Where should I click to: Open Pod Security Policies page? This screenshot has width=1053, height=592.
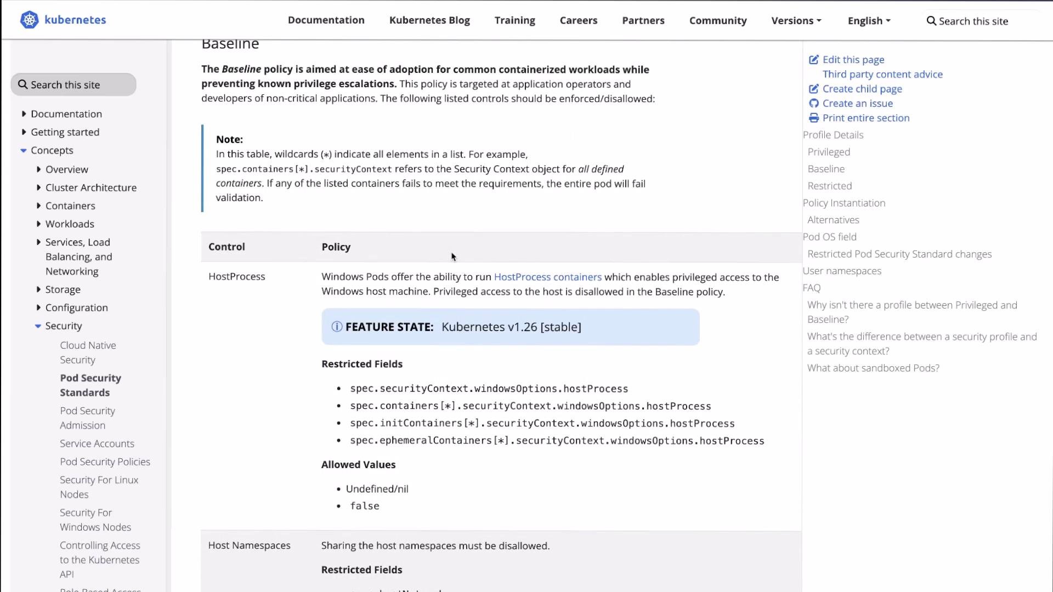105,462
